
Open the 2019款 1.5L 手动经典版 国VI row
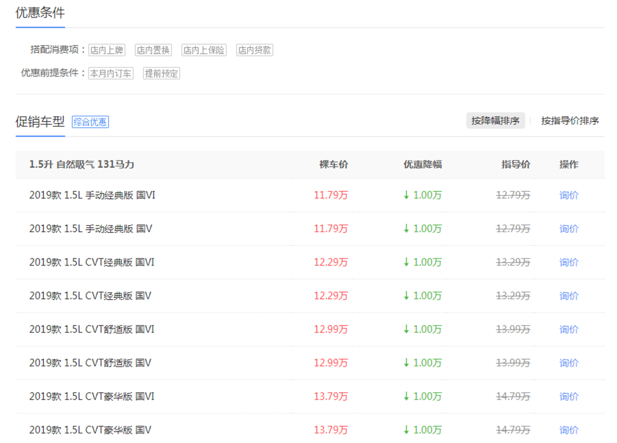pos(92,195)
